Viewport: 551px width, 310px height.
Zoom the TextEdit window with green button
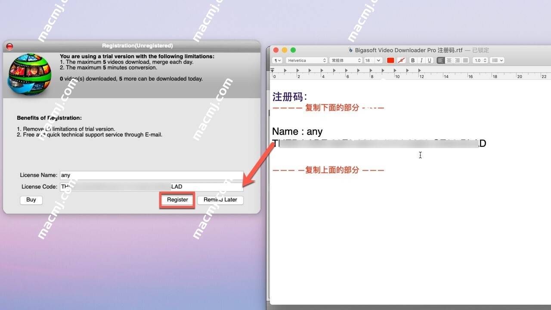[x=293, y=50]
